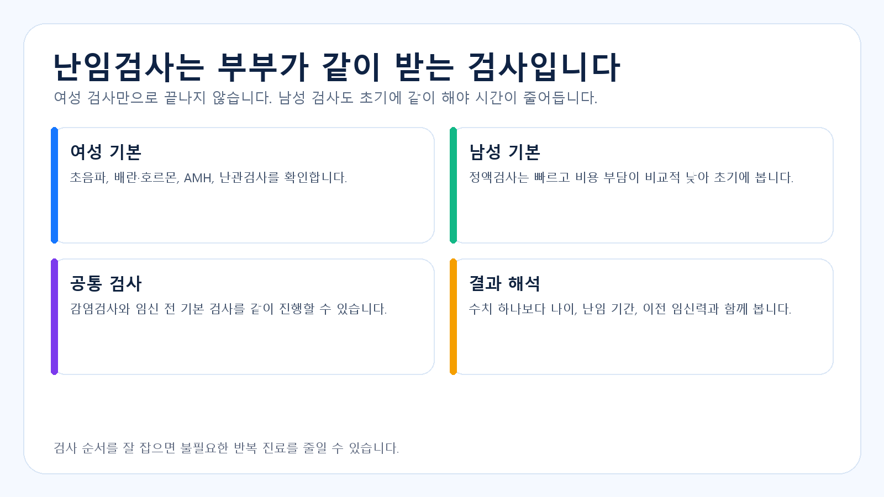The image size is (884, 497).
Task: Click the 정액검사는 빠르고 description text
Action: pyautogui.click(x=631, y=178)
